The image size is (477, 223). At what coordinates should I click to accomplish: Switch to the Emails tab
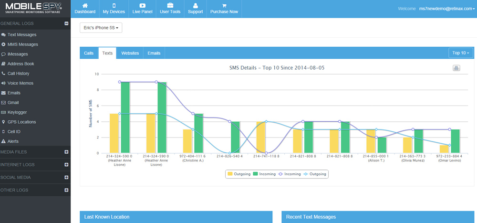click(x=154, y=53)
